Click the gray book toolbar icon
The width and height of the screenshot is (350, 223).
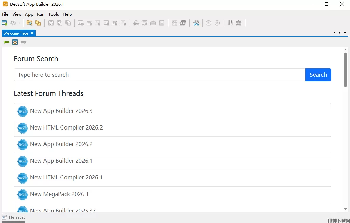(162, 23)
